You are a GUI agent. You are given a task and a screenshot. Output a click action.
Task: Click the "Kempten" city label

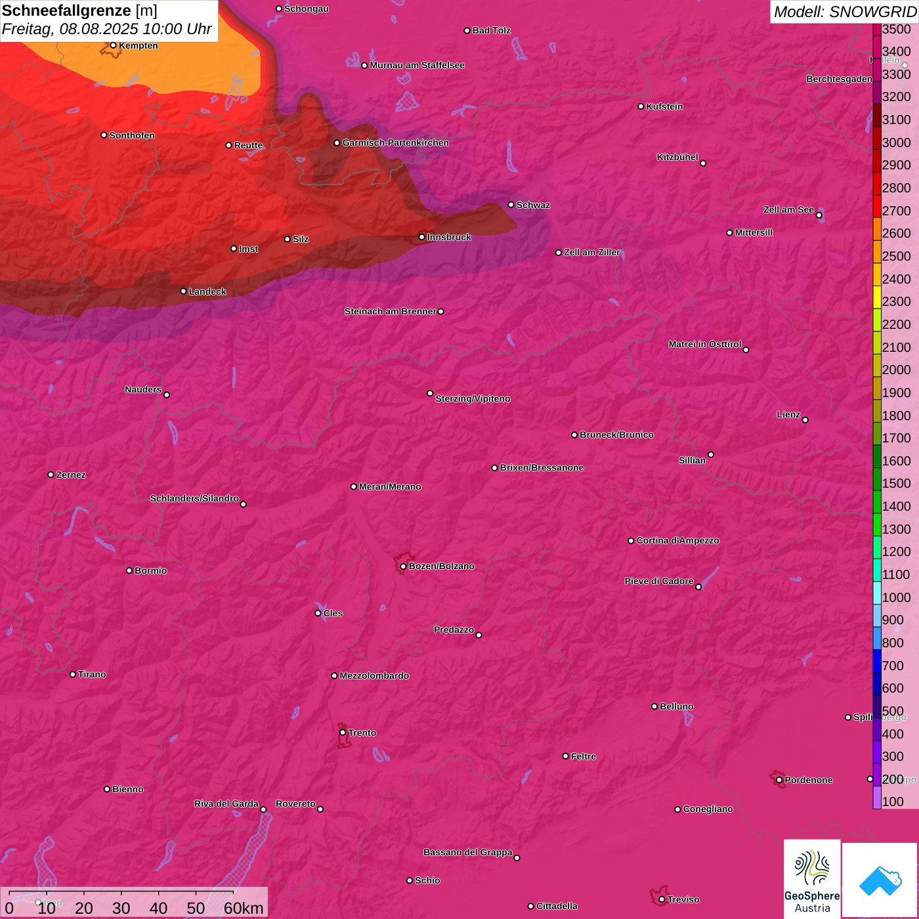(139, 45)
